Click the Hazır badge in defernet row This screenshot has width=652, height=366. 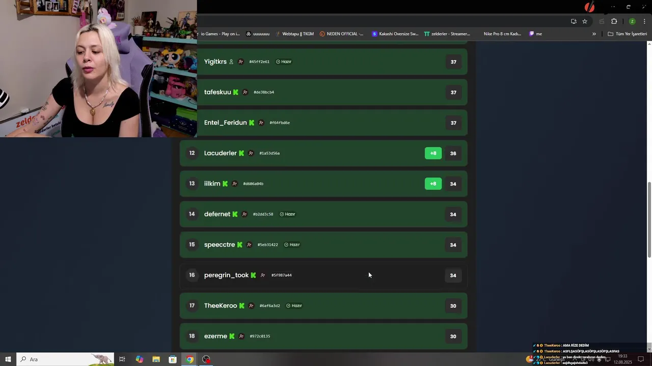[287, 214]
